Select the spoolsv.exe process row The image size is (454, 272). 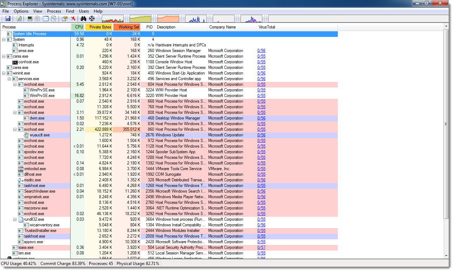[169, 152]
